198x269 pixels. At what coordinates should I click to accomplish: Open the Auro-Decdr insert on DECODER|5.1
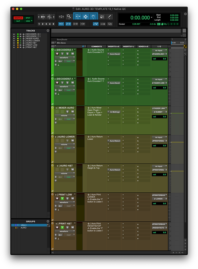pyautogui.click(x=114, y=54)
